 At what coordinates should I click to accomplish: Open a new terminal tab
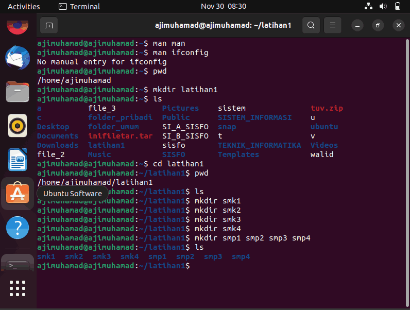(49, 25)
